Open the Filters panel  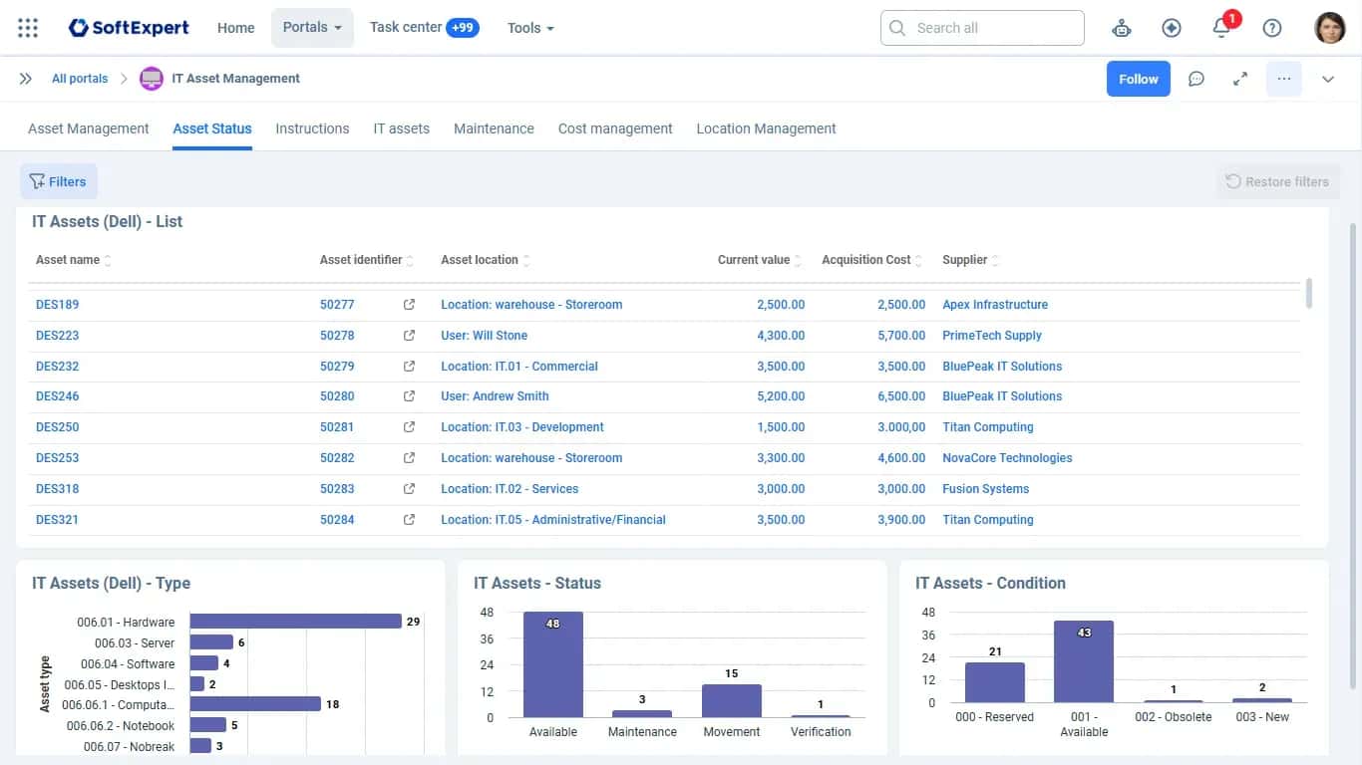point(59,181)
